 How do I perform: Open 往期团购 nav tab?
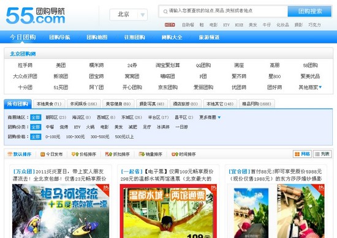pos(135,37)
